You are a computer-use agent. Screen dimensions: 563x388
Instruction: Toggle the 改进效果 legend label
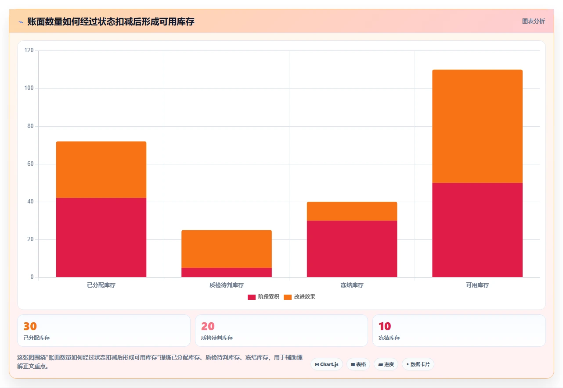click(305, 297)
